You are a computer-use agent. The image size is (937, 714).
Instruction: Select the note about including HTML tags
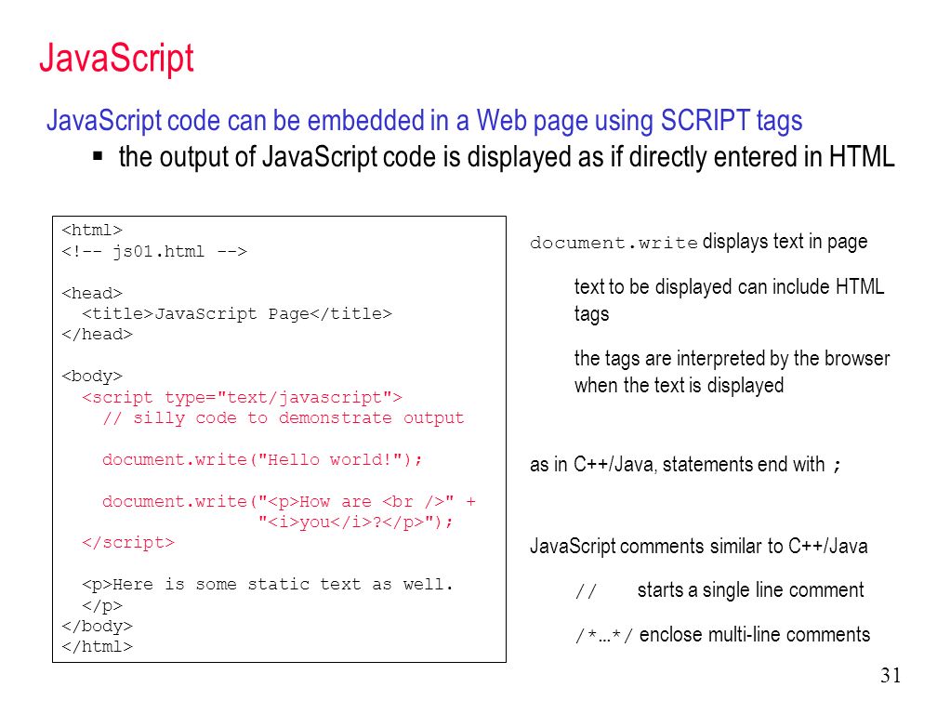pyautogui.click(x=729, y=300)
